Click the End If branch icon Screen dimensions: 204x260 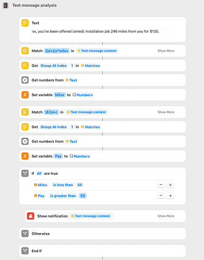25,251
